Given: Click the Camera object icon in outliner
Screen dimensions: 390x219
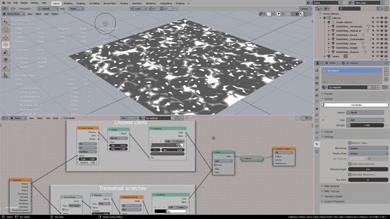Looking at the screenshot, I should [x=329, y=56].
